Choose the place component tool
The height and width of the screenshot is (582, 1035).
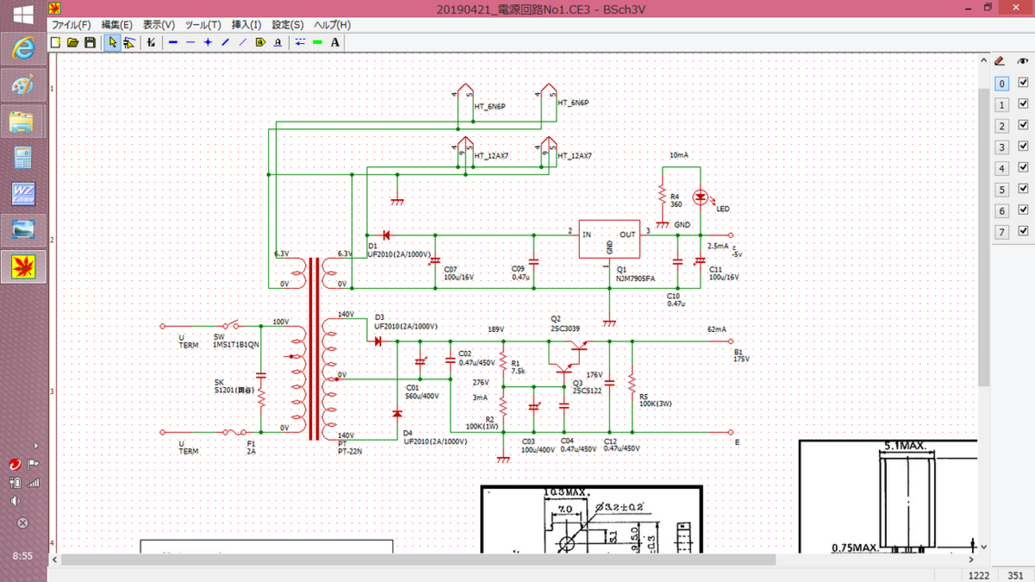tap(151, 42)
